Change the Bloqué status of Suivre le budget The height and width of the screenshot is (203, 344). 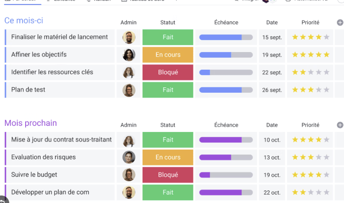click(168, 175)
